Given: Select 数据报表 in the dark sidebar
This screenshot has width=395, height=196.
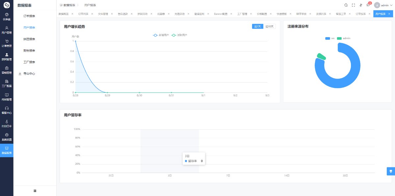Looking at the screenshot, I should tap(7, 150).
